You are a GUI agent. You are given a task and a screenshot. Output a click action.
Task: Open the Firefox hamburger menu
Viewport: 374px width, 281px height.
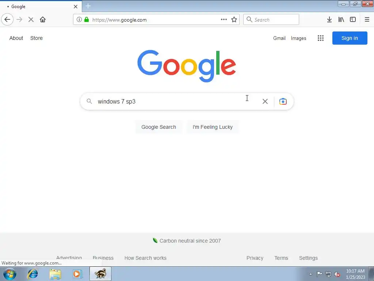(367, 20)
